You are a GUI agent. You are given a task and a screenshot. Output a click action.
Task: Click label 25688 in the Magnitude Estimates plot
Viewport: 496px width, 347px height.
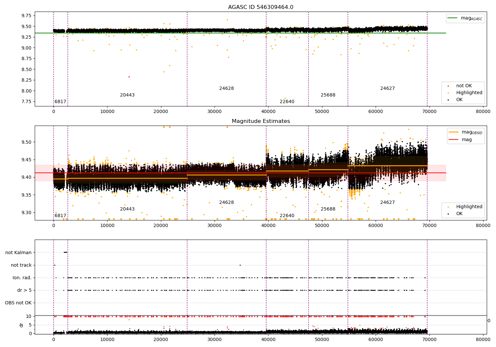[x=328, y=209]
